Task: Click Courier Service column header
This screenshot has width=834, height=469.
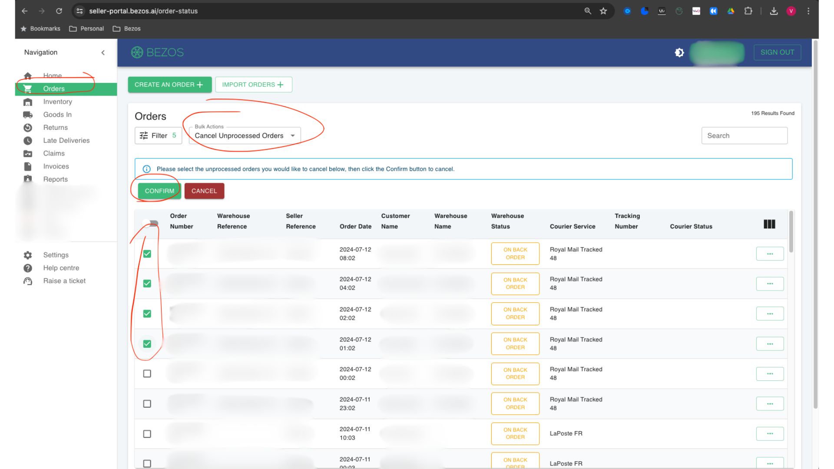Action: [572, 227]
